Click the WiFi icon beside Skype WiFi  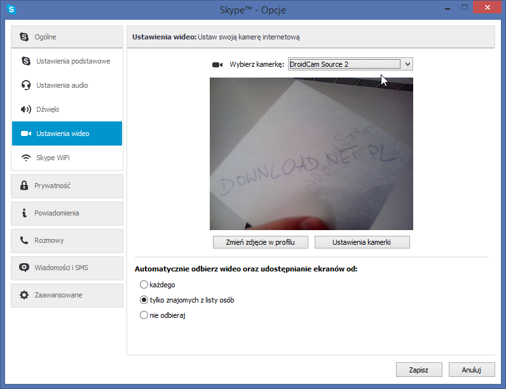pyautogui.click(x=26, y=158)
